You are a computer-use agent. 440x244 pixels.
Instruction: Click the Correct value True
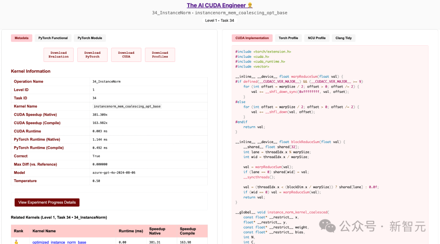96,156
